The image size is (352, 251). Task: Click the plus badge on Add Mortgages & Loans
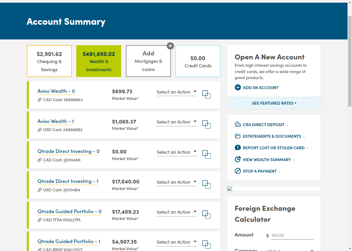pyautogui.click(x=170, y=46)
